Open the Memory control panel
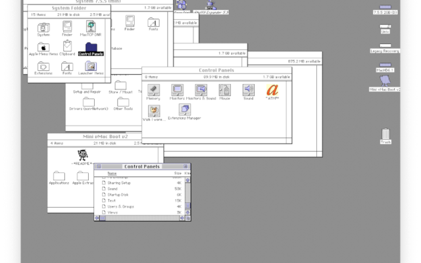Viewport: 421px width, 263px height. click(x=153, y=90)
